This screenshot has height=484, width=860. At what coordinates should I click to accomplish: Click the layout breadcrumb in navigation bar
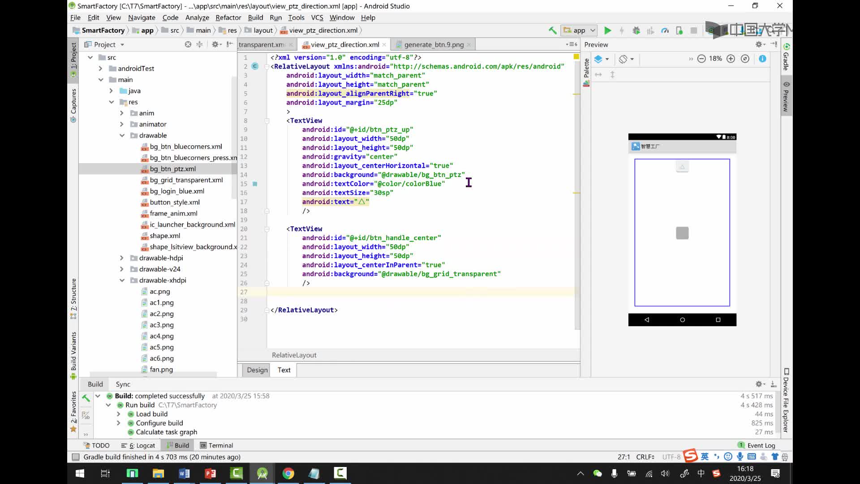[x=258, y=30]
